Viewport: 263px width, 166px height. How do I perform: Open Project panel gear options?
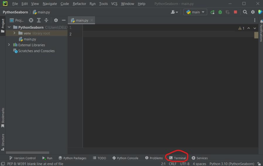(56, 20)
